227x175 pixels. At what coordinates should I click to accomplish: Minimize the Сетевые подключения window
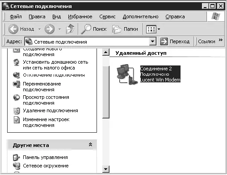(205, 6)
